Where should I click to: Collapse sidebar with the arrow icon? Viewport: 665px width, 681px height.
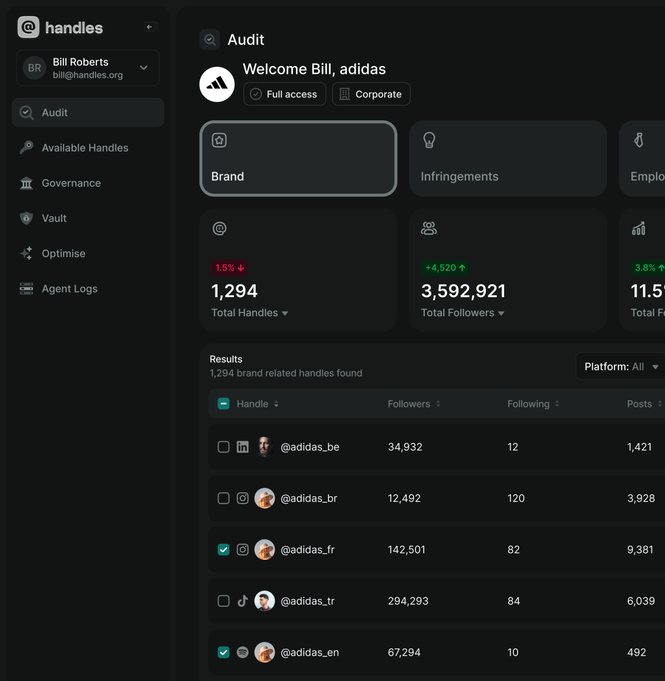click(149, 27)
